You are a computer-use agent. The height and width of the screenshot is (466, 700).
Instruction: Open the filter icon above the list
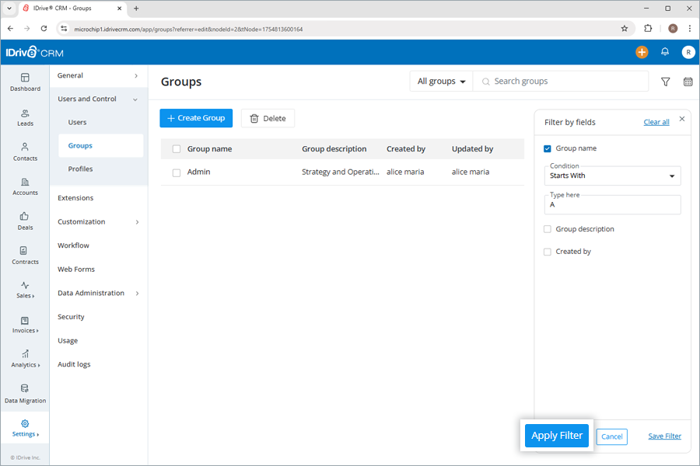[x=665, y=81]
